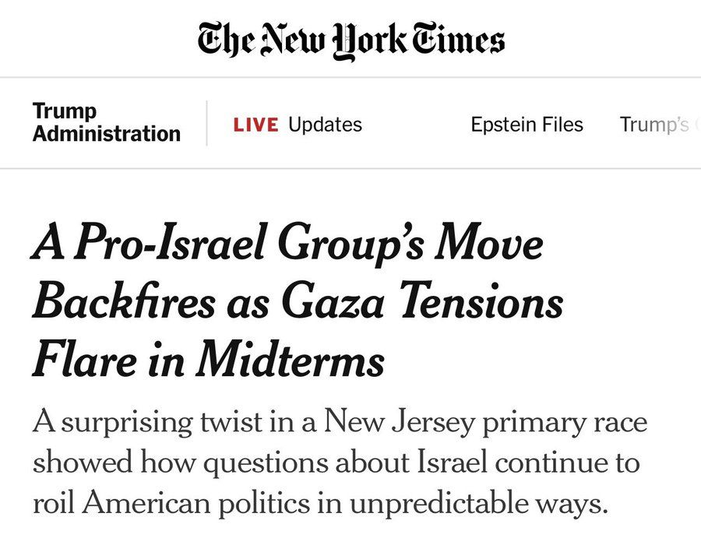Click The New York Times masthead logo
The height and width of the screenshot is (538, 701).
pos(350,40)
